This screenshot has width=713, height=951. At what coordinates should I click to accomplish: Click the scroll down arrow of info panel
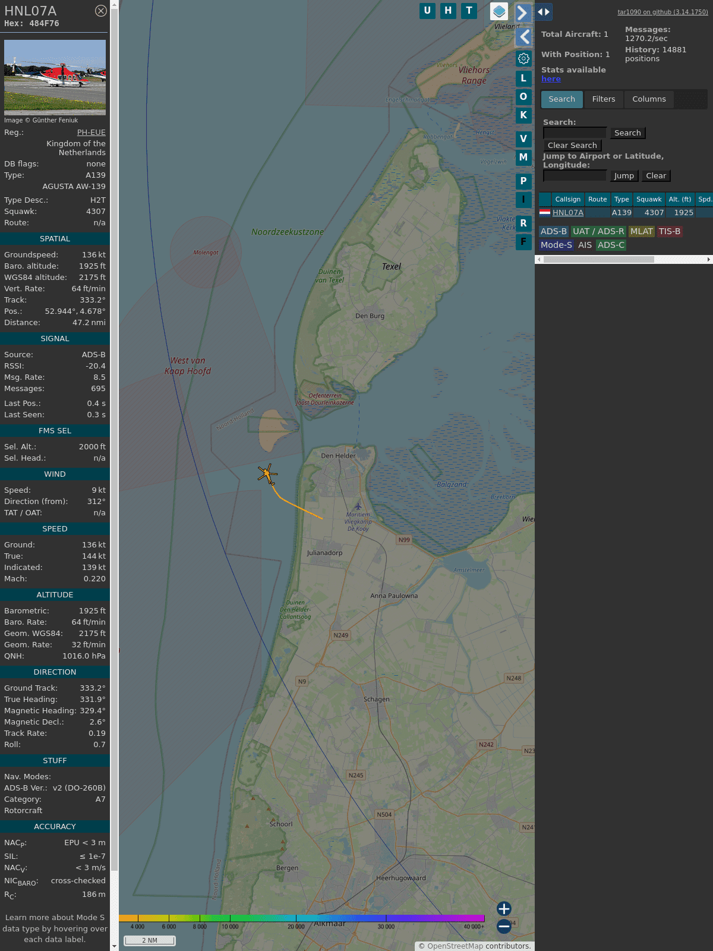point(114,946)
